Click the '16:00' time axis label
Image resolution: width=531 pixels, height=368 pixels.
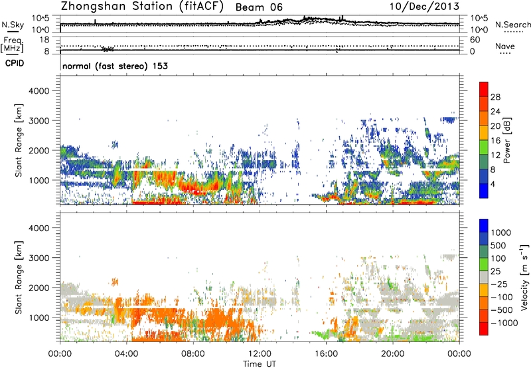point(326,353)
